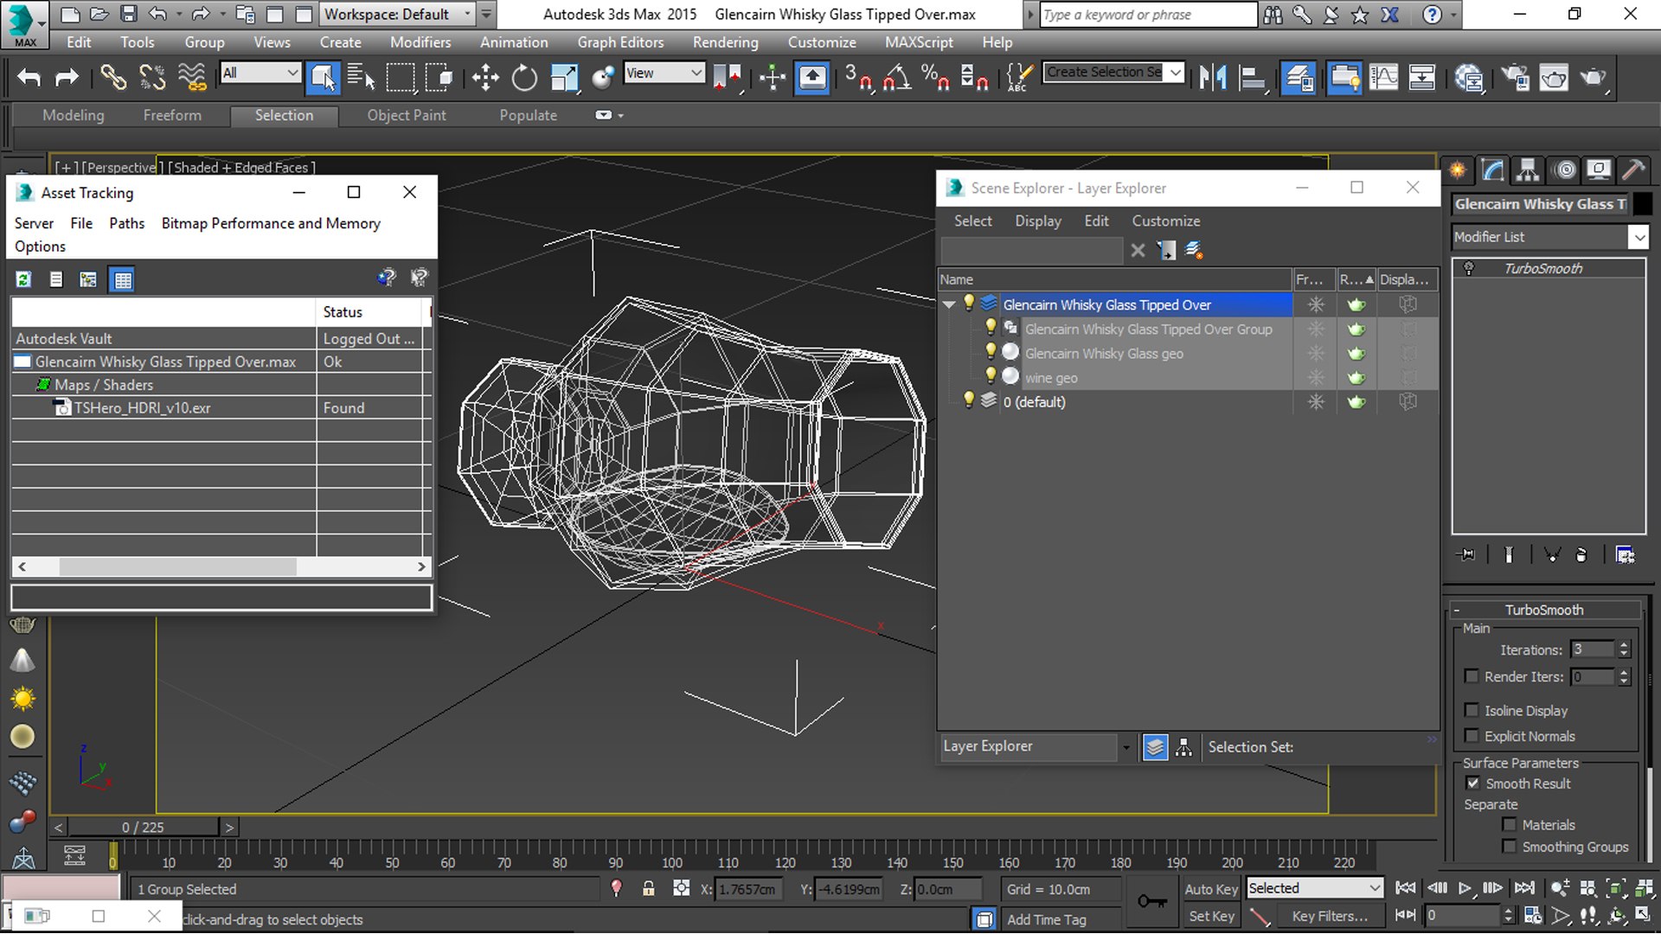Refresh the Asset Tracking list

point(23,279)
